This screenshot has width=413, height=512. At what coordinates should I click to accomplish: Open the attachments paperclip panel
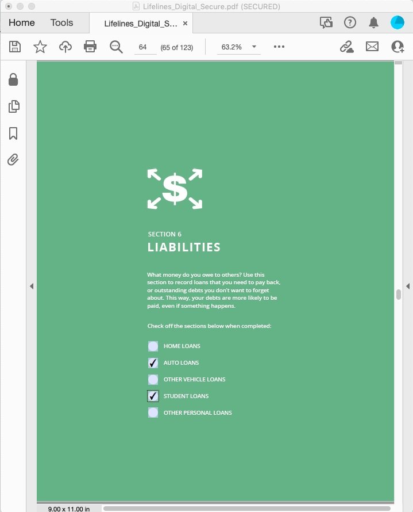13,160
